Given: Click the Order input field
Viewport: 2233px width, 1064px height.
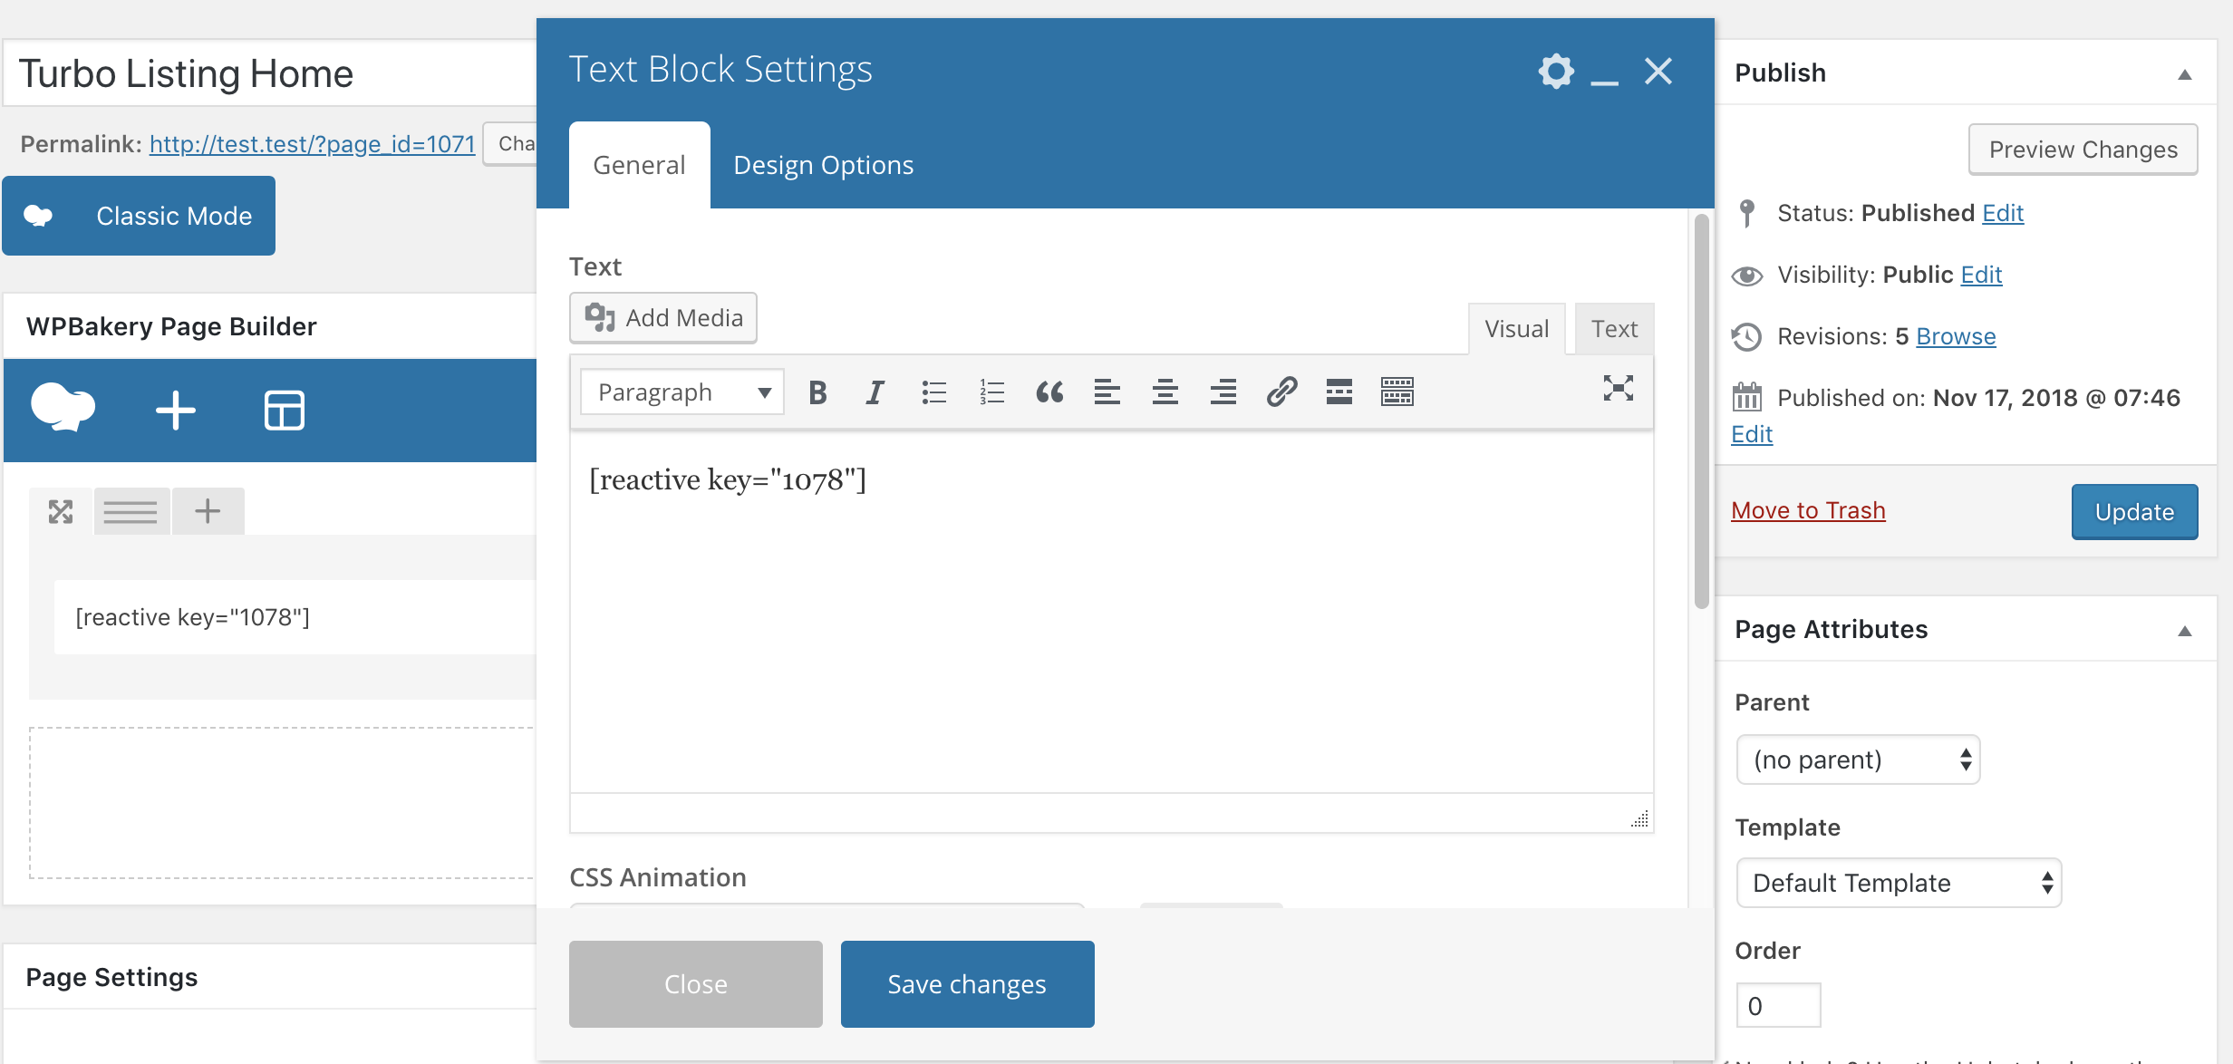Looking at the screenshot, I should click(1778, 1006).
